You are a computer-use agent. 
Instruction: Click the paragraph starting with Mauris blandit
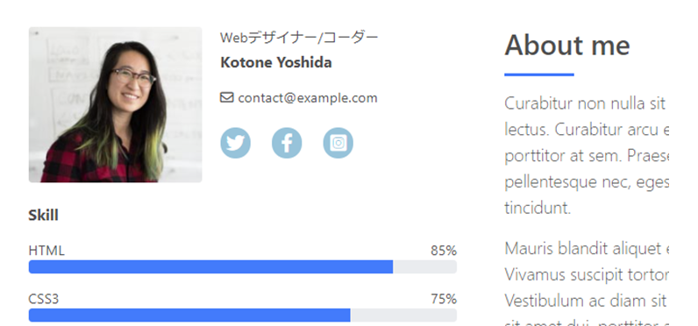pos(587,283)
